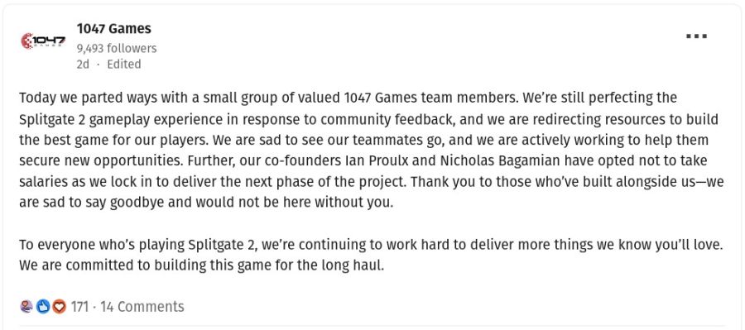This screenshot has height=330, width=745.
Task: Click the orange heart love reaction icon
Action: pyautogui.click(x=59, y=306)
